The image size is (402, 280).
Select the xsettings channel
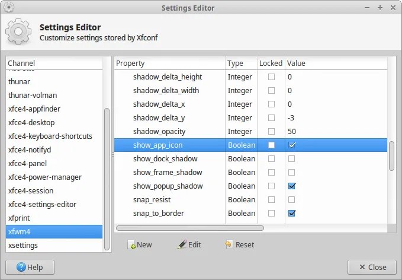point(54,245)
